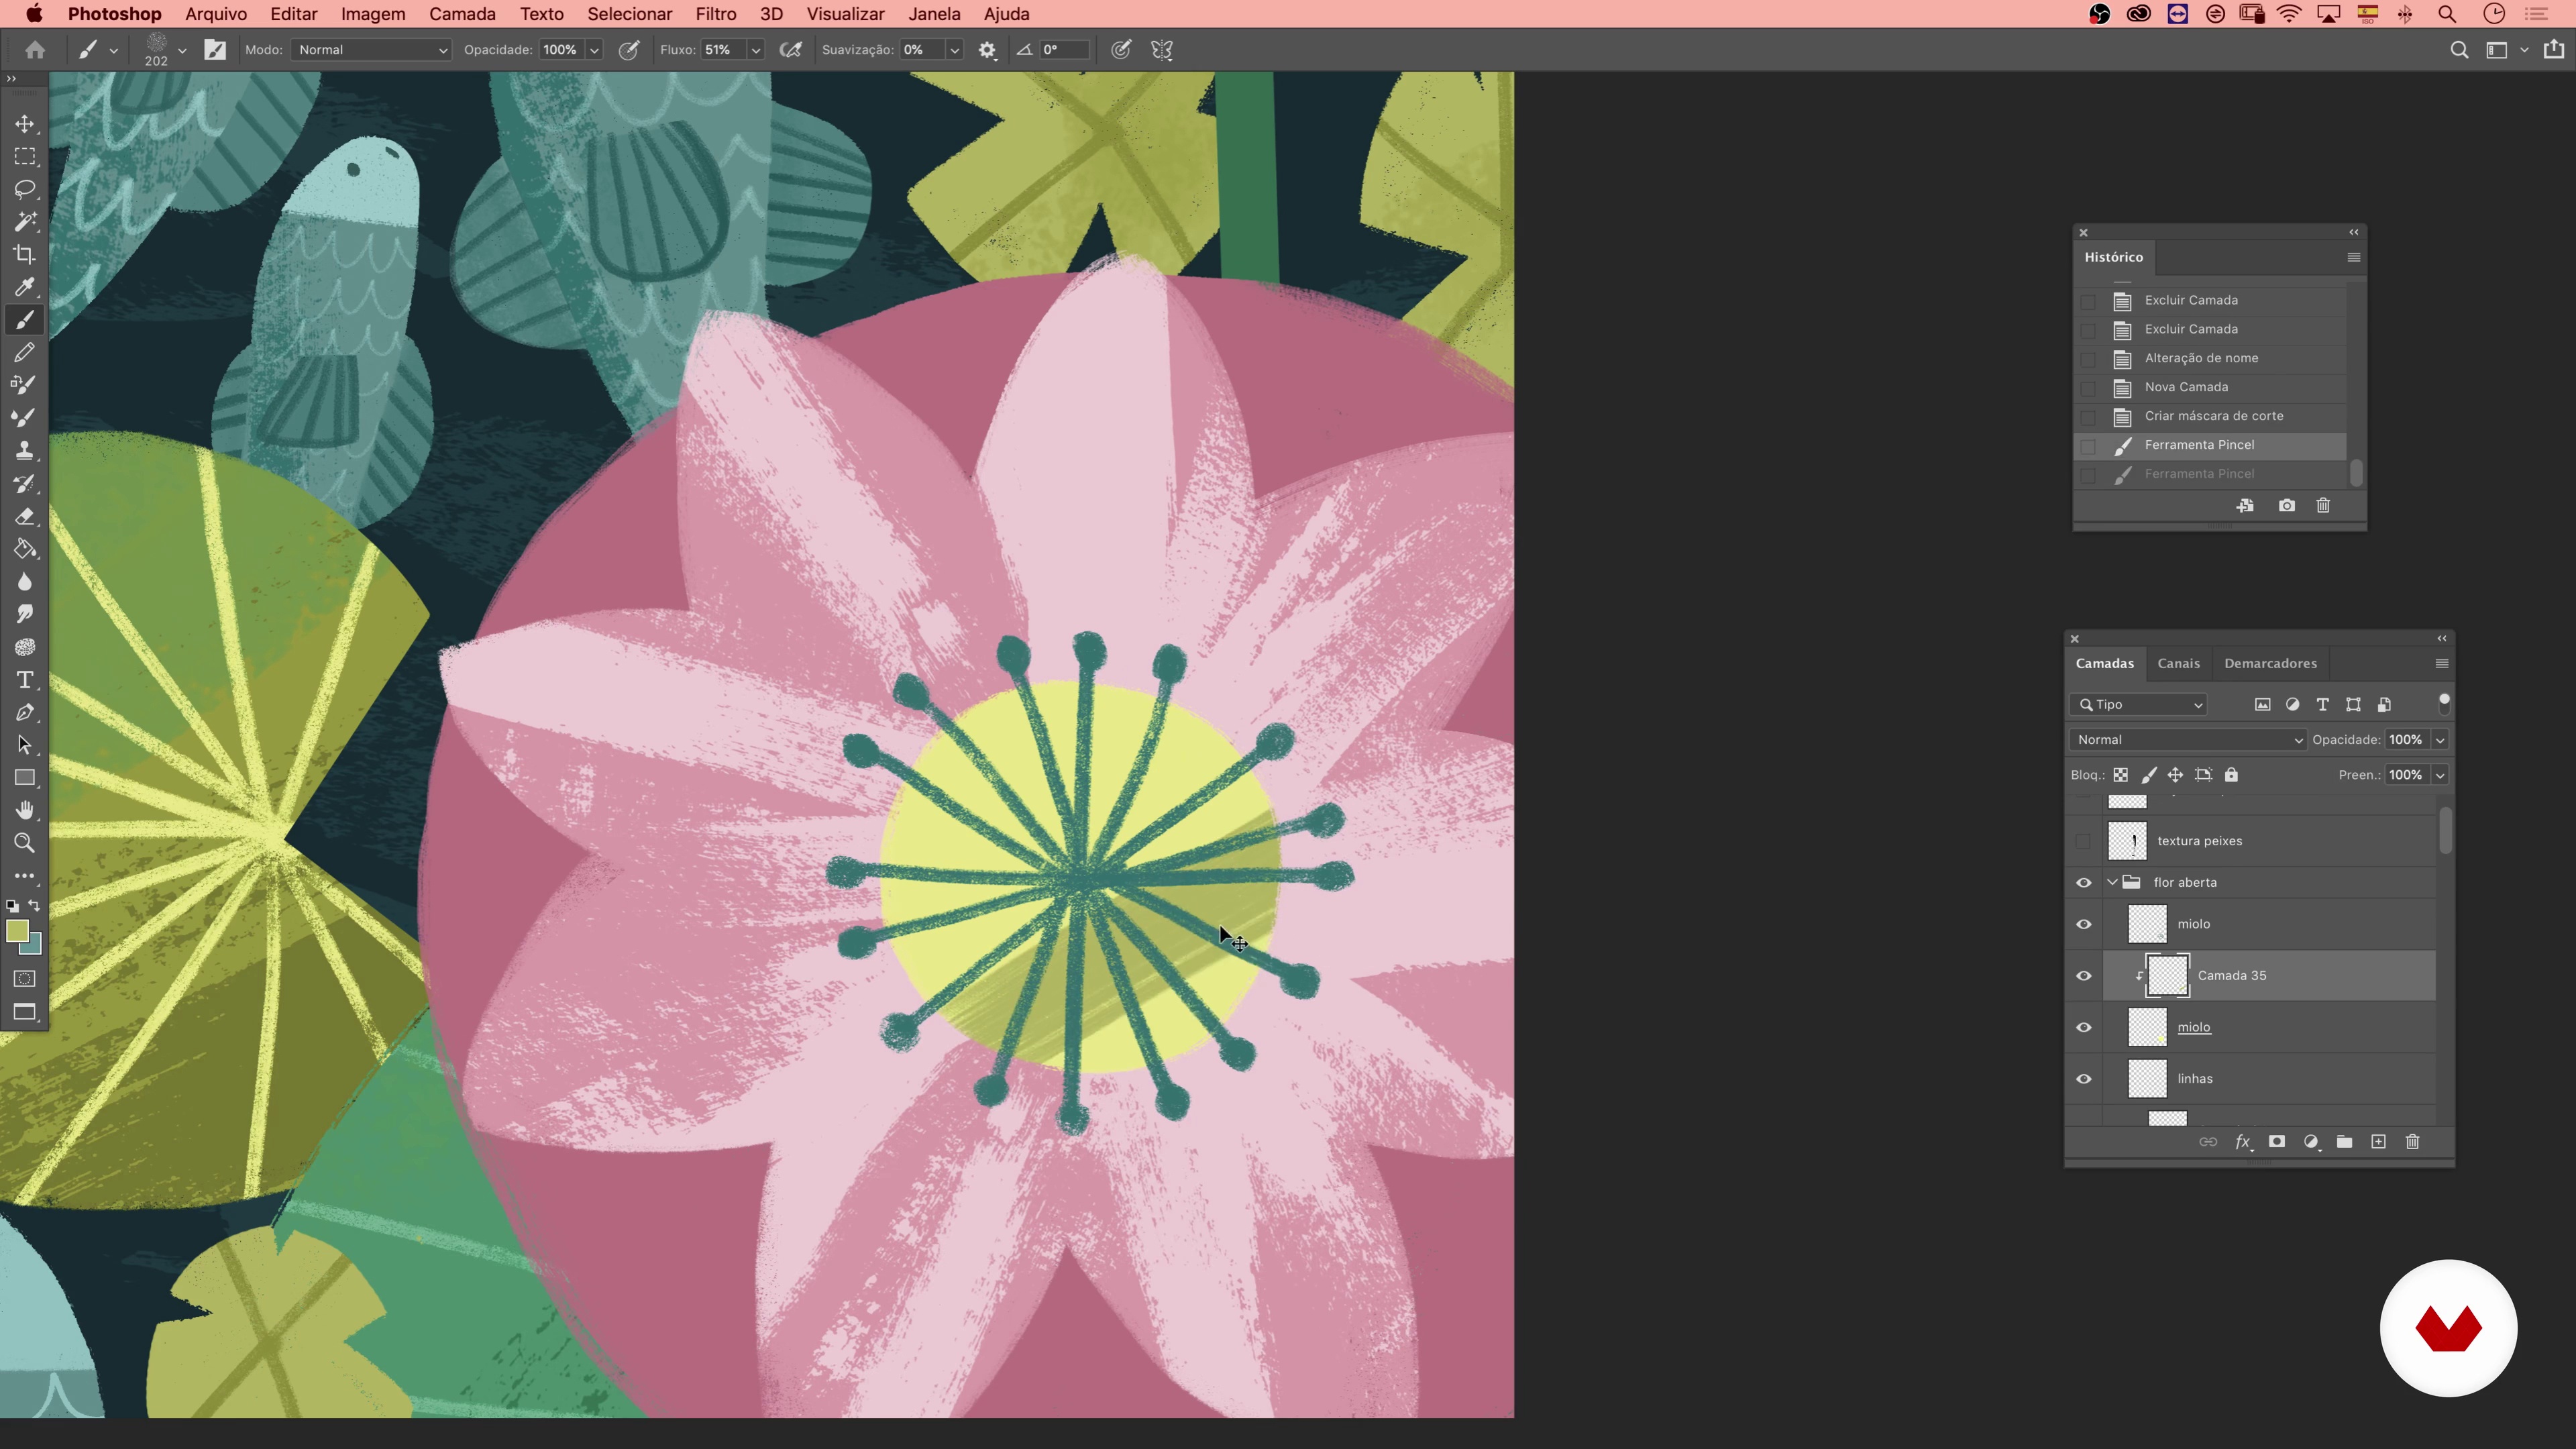Select the Rectangular Marquee tool
The image size is (2576, 1449).
tap(25, 157)
